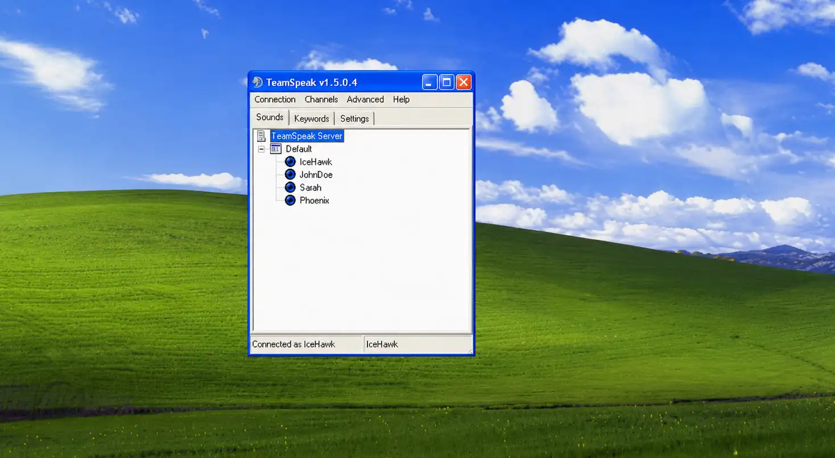Viewport: 835px width, 458px height.
Task: Click the 'Connected as IceHawk' status text
Action: pyautogui.click(x=294, y=344)
